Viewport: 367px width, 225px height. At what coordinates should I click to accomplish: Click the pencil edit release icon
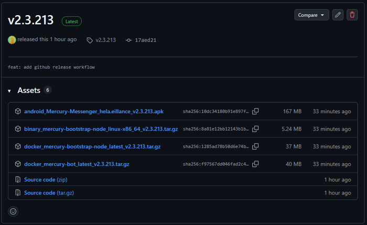(x=338, y=15)
